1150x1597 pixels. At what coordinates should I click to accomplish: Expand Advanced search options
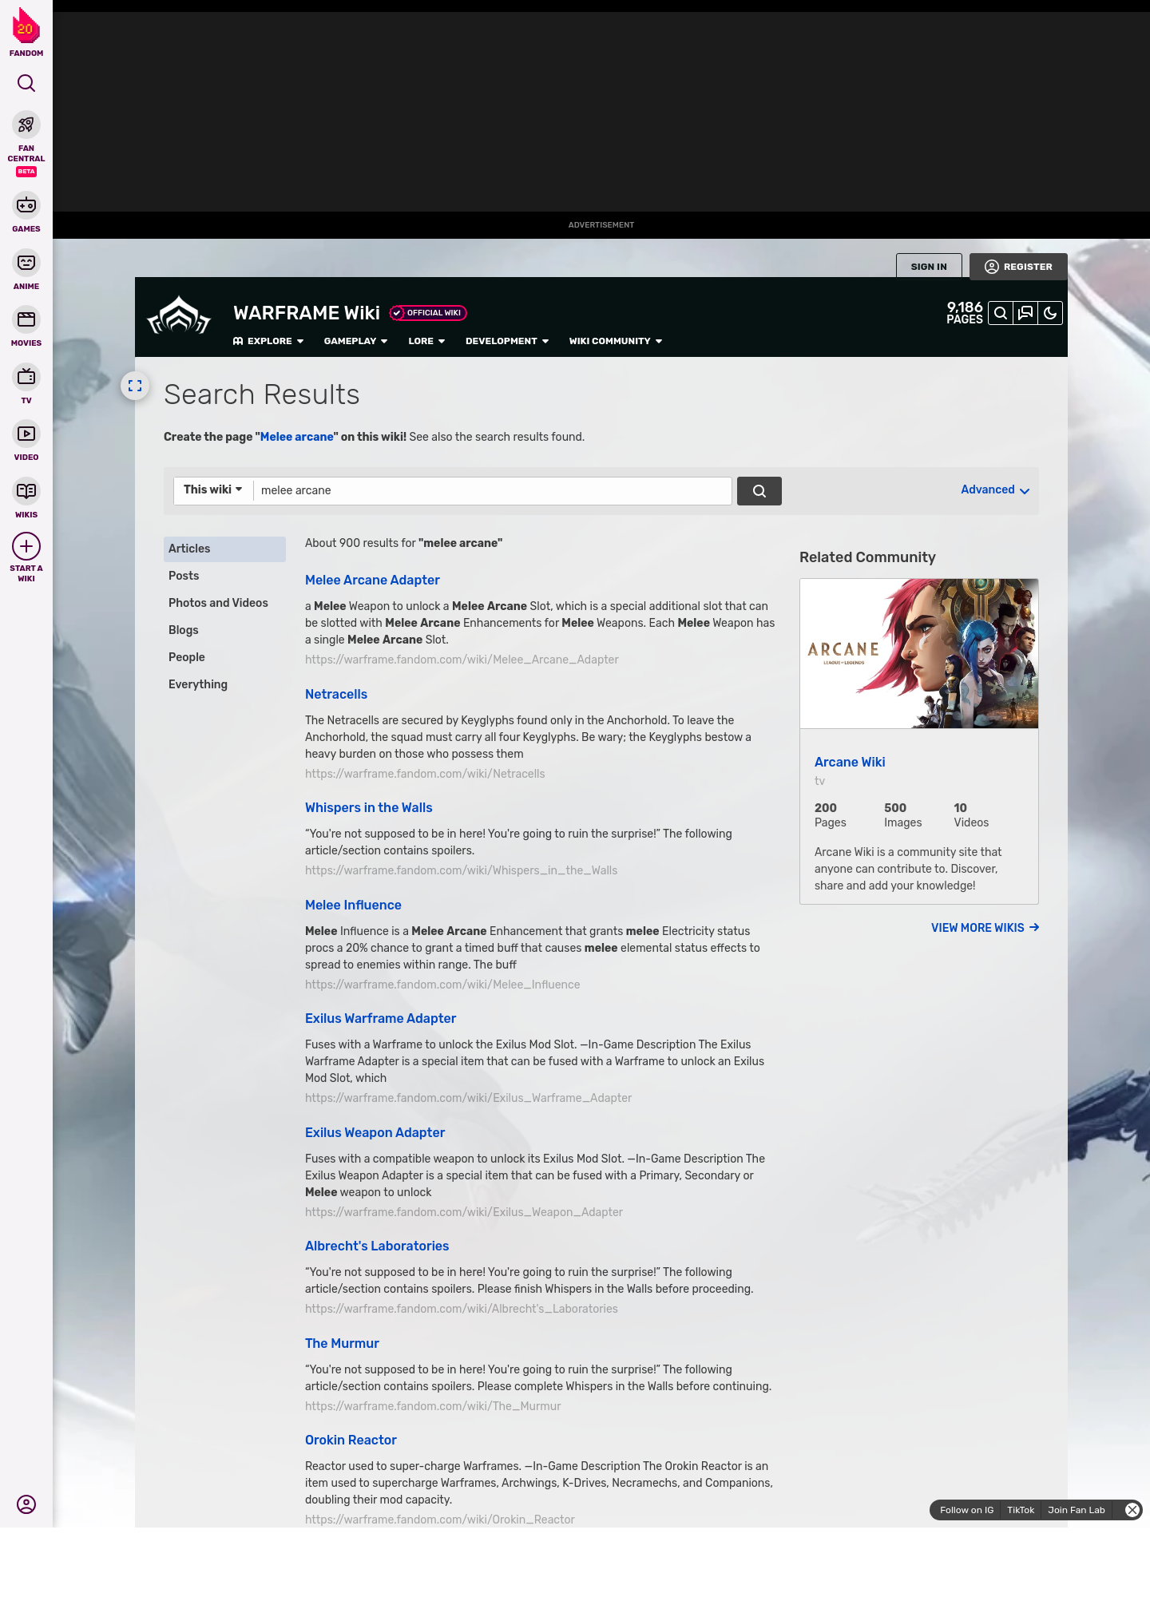pyautogui.click(x=995, y=490)
